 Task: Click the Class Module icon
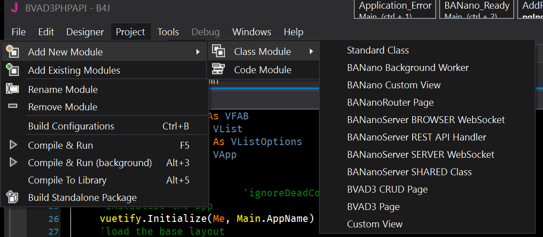(218, 51)
